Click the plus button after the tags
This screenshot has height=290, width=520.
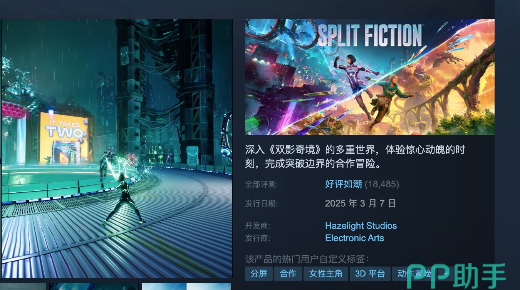click(447, 274)
